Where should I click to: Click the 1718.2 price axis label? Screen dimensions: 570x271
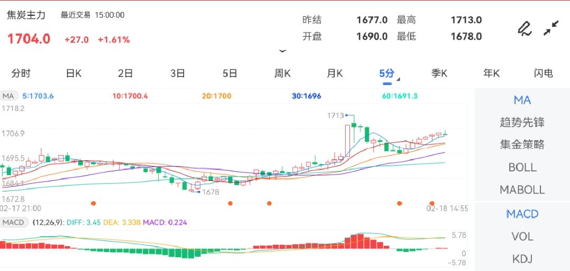point(12,108)
